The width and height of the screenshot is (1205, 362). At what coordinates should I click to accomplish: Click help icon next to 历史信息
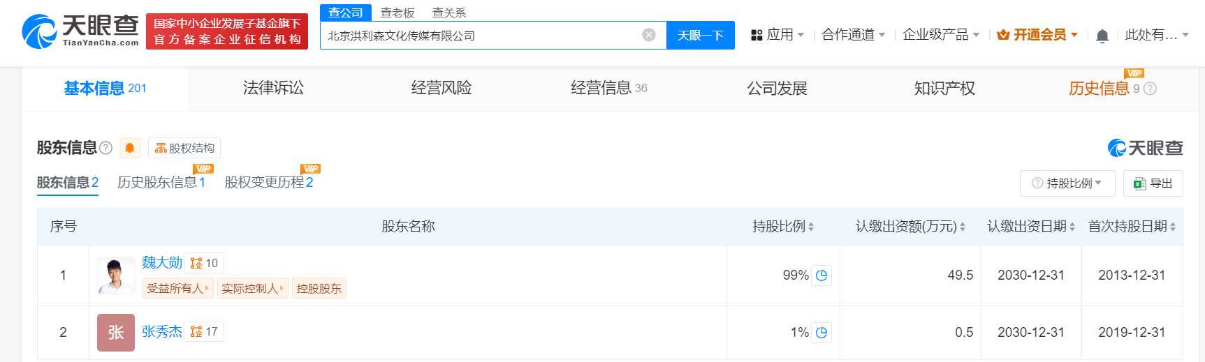tap(1150, 89)
